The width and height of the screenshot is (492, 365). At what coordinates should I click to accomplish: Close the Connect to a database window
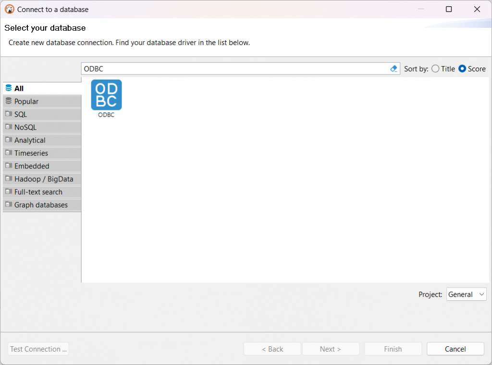pos(477,10)
